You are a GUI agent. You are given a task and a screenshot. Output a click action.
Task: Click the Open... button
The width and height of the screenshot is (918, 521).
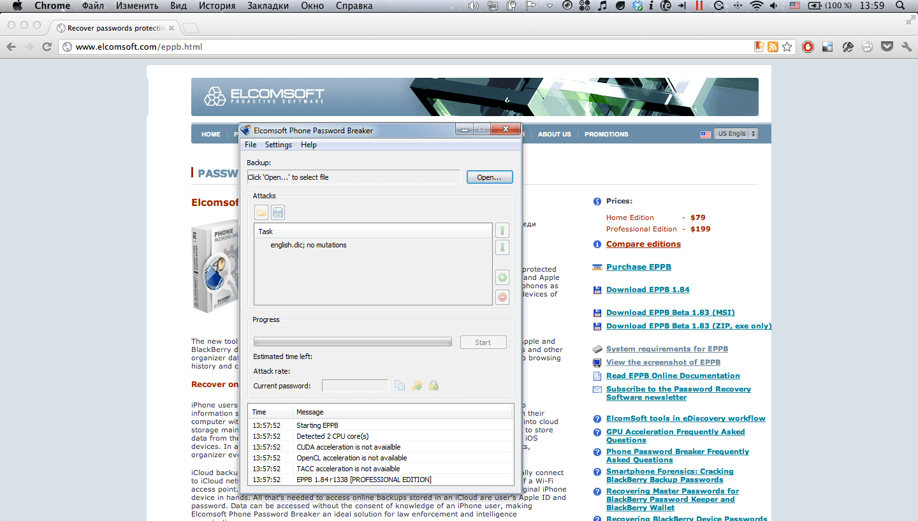tap(490, 177)
